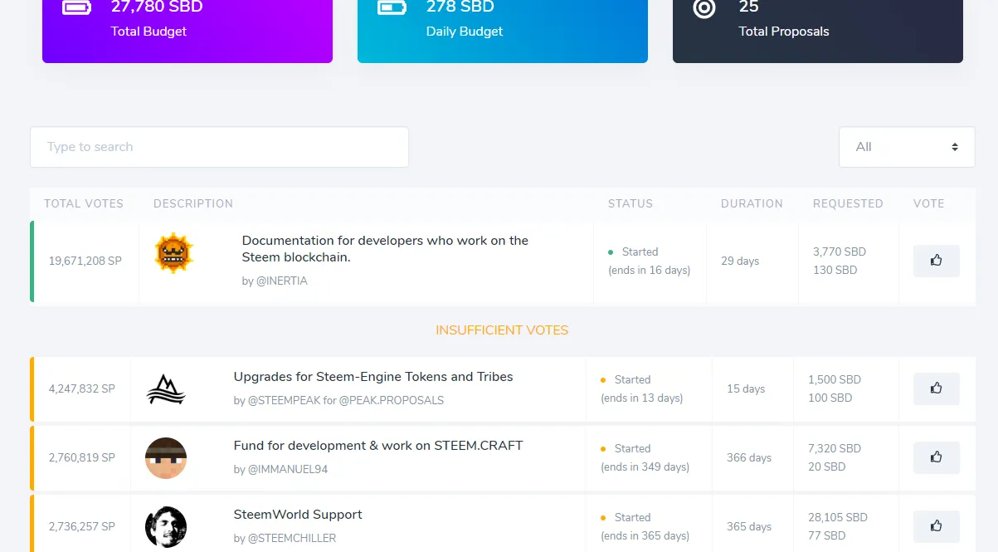The width and height of the screenshot is (998, 552).
Task: Click thumbs-up for Steem-Engine Tokens proposal
Action: [936, 388]
